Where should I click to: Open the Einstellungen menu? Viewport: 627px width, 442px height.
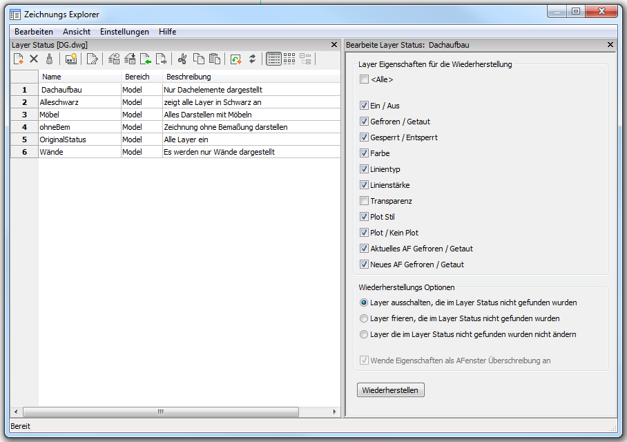[x=124, y=32]
